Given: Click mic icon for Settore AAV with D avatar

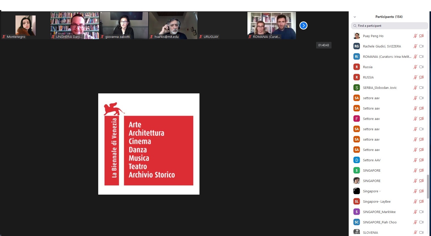Looking at the screenshot, I should (415, 160).
